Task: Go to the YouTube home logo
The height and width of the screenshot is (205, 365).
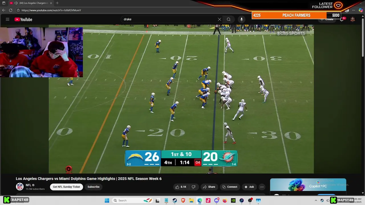Action: click(x=23, y=19)
